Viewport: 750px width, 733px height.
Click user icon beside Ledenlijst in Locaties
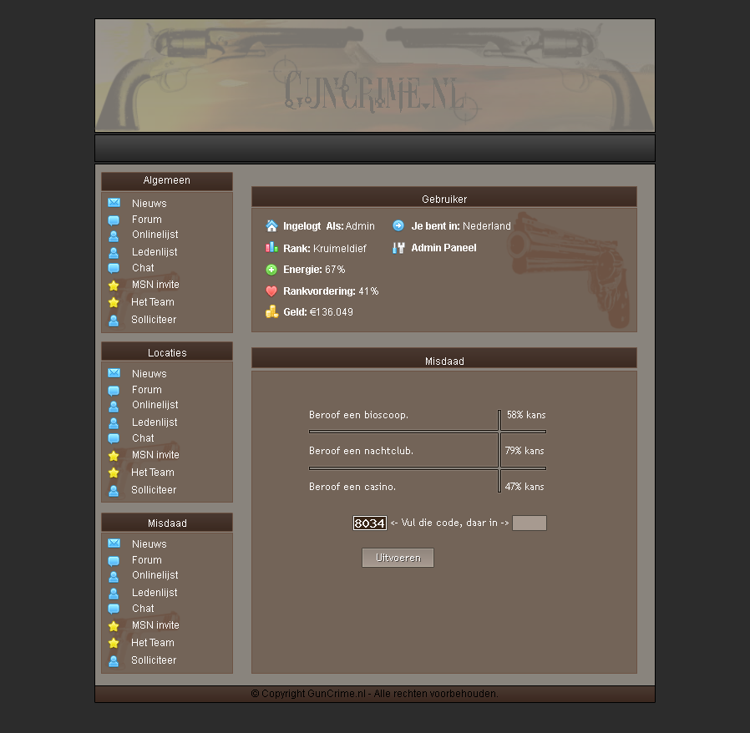tap(114, 423)
